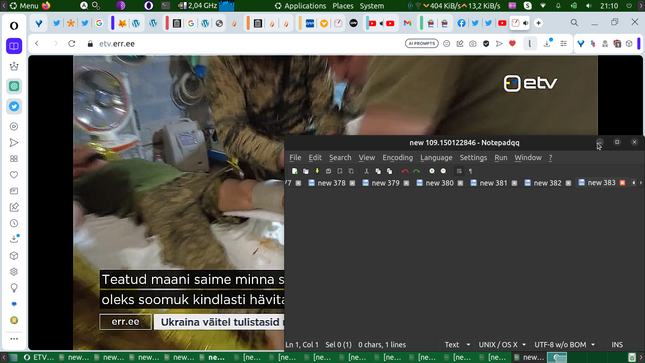Click the new document icon in Notepadqq
This screenshot has width=645, height=363.
pyautogui.click(x=295, y=171)
